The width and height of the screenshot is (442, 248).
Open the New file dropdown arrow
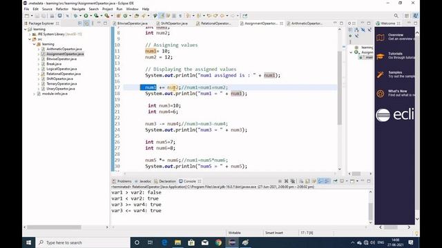[32, 16]
